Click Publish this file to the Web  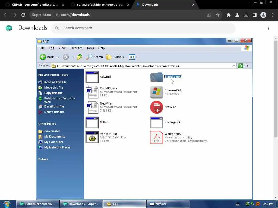click(x=59, y=100)
